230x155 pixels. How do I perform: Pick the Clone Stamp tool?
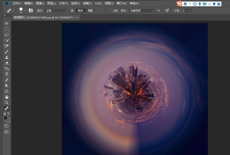(6, 57)
